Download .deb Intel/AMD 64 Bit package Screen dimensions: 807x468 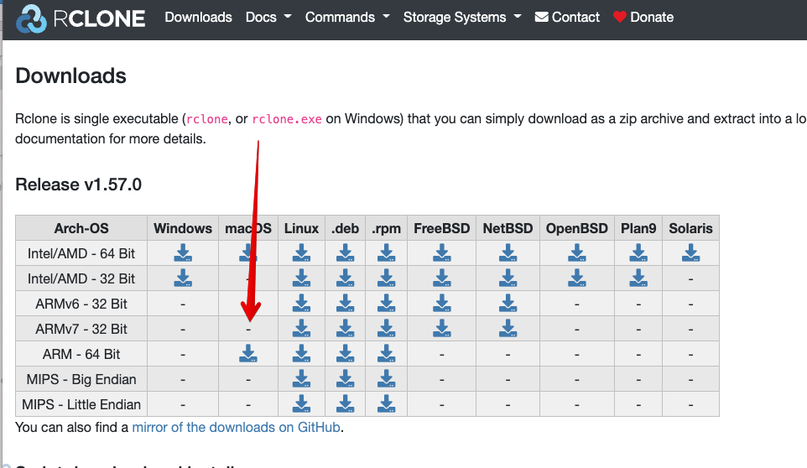pos(346,253)
